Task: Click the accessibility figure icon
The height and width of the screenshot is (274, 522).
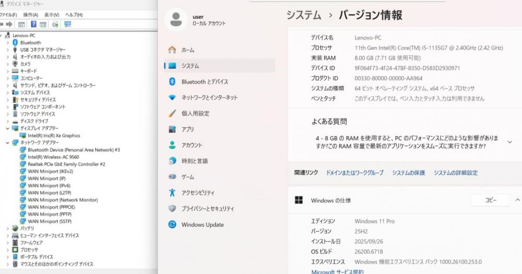Action: [x=172, y=193]
